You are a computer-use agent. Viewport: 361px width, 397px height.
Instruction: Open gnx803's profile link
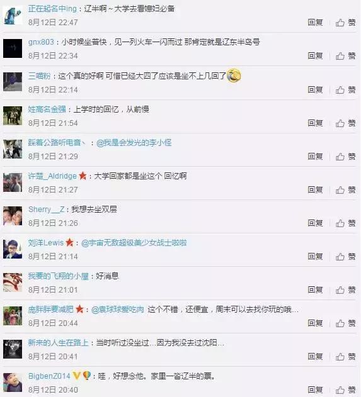click(41, 42)
